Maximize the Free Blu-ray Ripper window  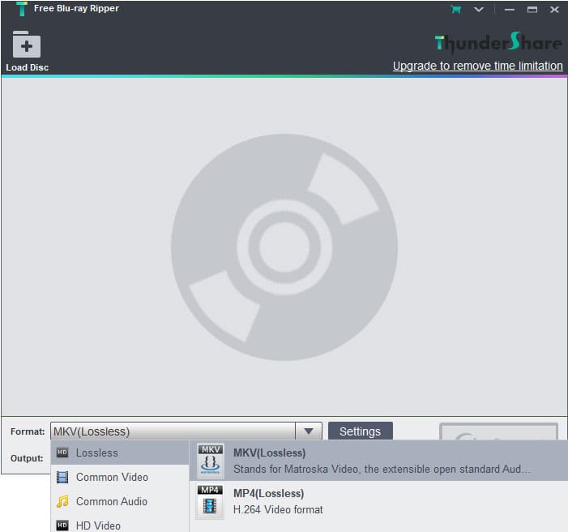coord(532,10)
